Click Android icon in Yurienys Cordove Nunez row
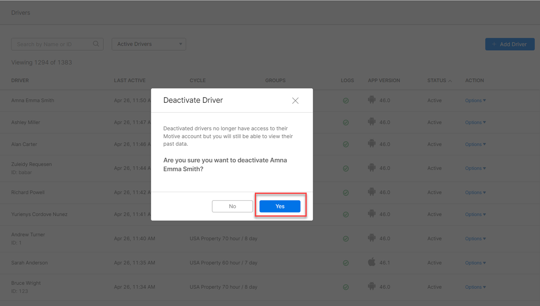Viewport: 540px width, 306px height. pyautogui.click(x=372, y=214)
